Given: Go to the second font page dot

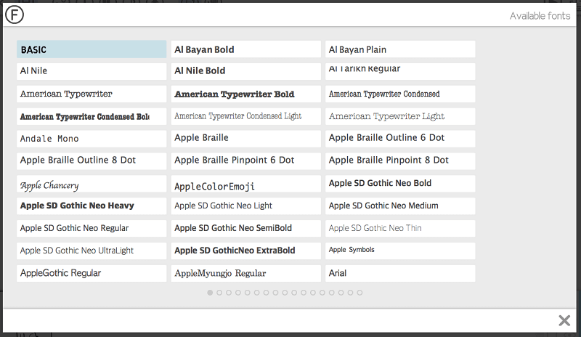Looking at the screenshot, I should 219,293.
